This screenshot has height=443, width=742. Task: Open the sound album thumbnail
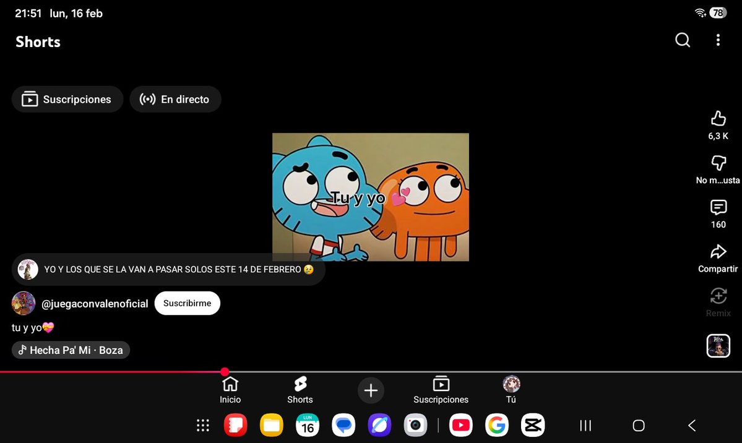click(x=718, y=345)
